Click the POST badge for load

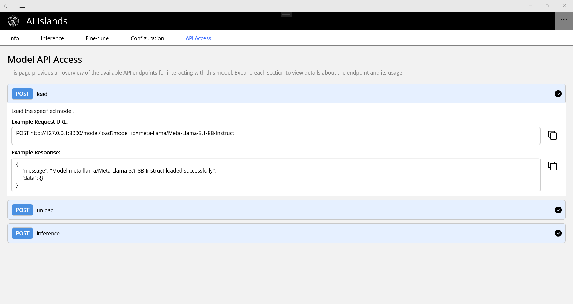click(x=22, y=94)
